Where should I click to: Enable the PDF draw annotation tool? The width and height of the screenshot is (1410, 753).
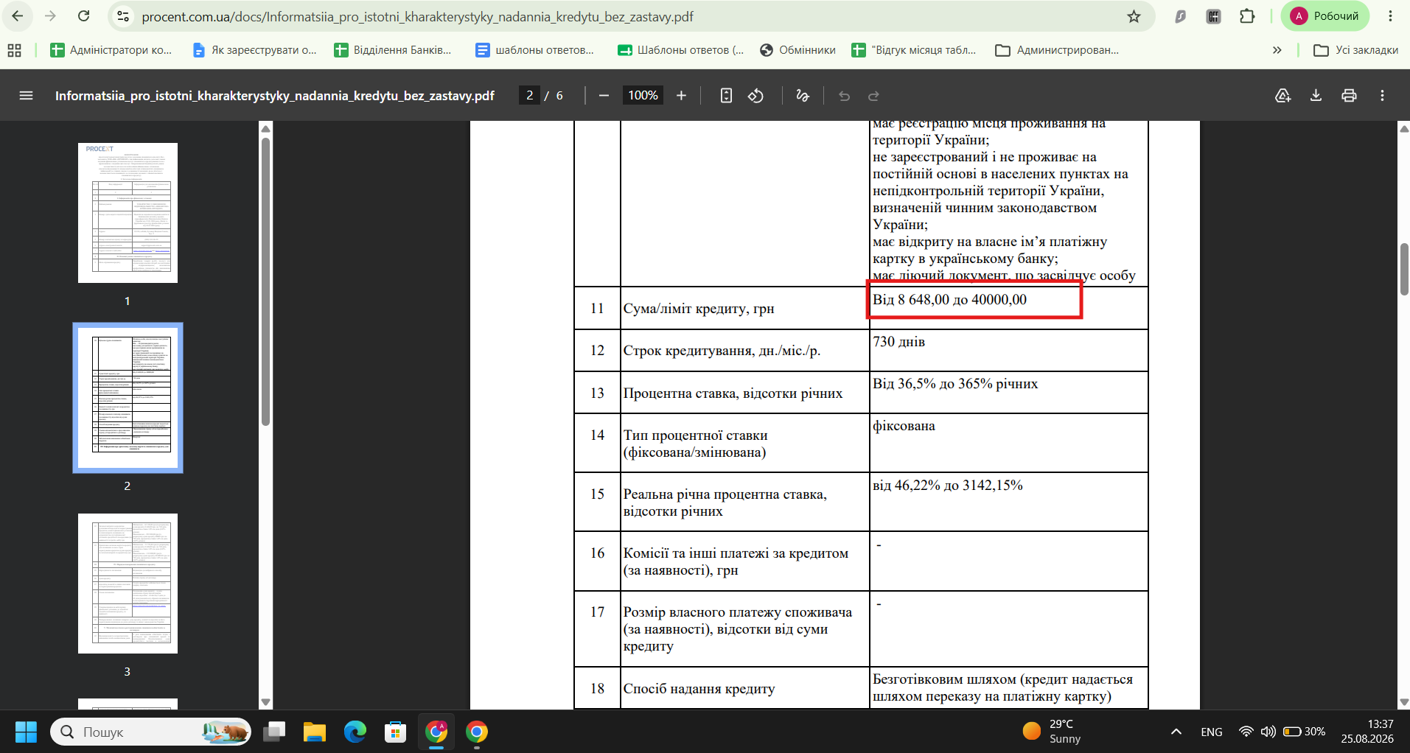(803, 96)
